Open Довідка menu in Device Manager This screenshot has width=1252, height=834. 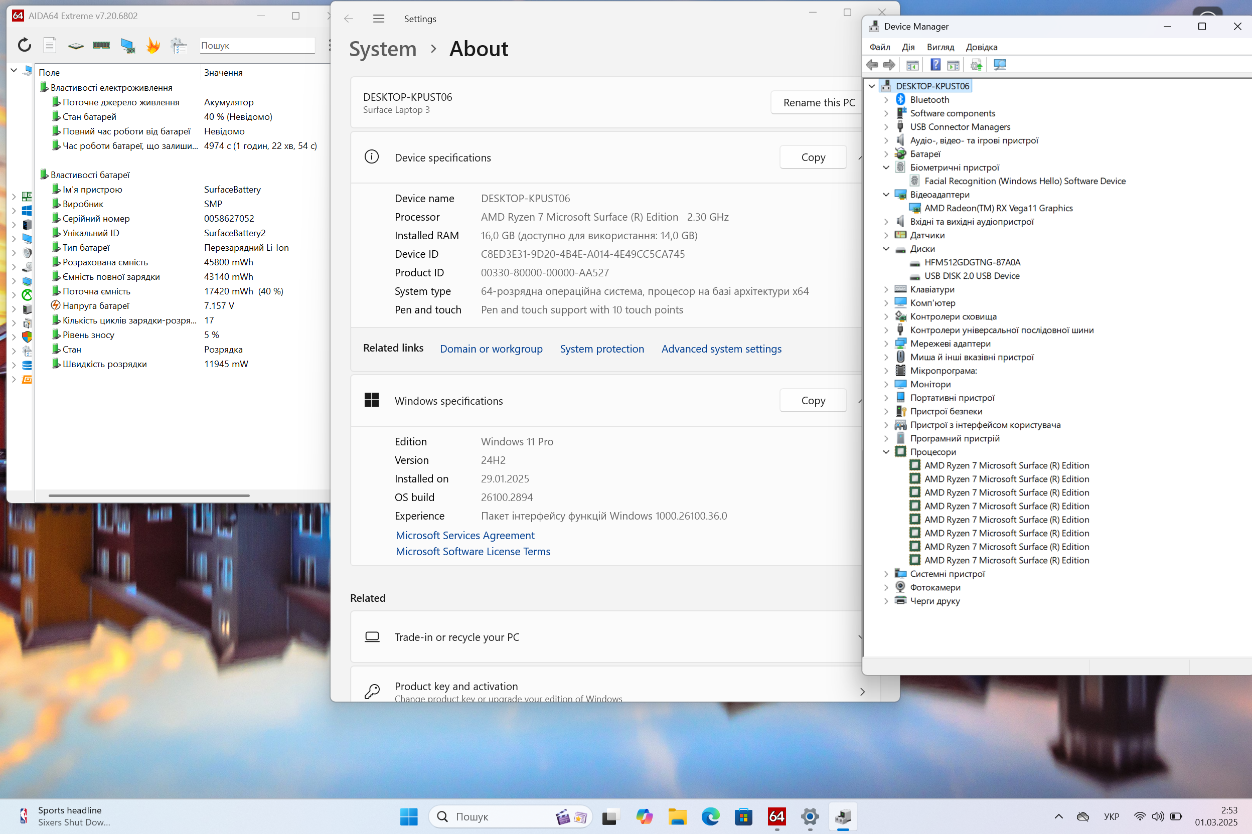point(981,47)
